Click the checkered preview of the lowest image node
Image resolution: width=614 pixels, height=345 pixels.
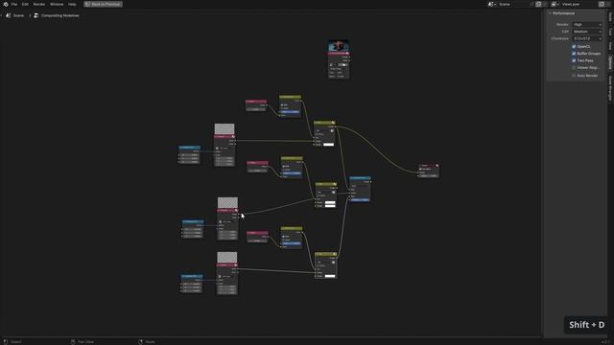click(227, 258)
